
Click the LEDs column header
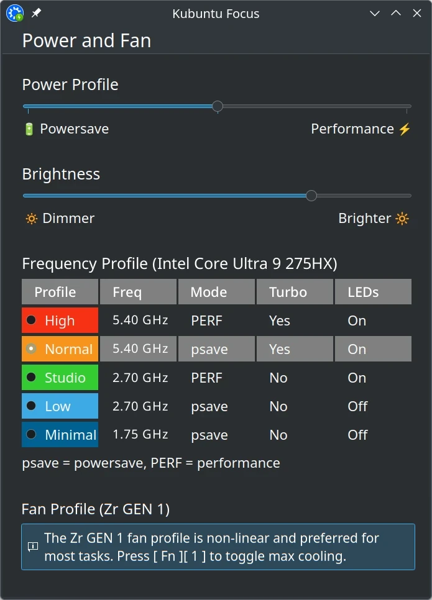coord(374,291)
